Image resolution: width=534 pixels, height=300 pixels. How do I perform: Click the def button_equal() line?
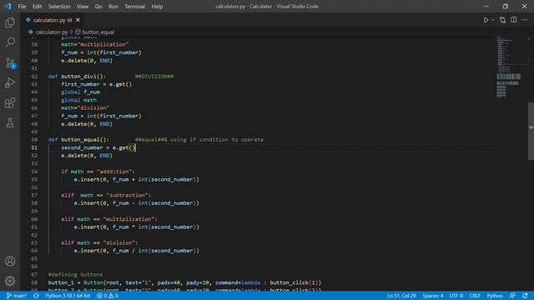click(x=78, y=139)
